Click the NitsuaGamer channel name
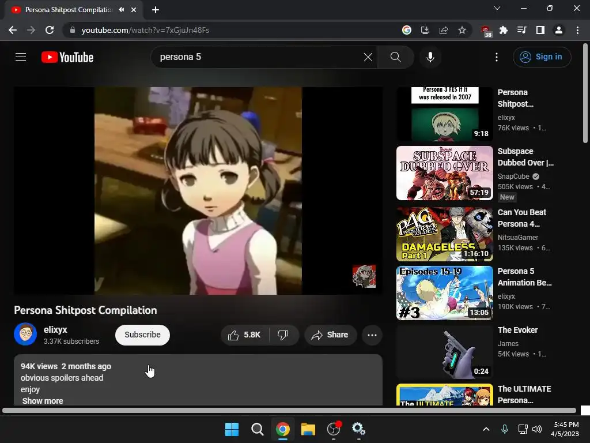 point(518,237)
